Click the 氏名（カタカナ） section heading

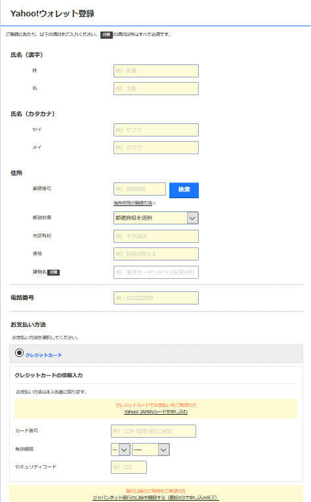pyautogui.click(x=33, y=114)
